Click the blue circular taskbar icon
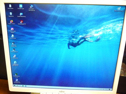 pyautogui.click(x=26, y=86)
